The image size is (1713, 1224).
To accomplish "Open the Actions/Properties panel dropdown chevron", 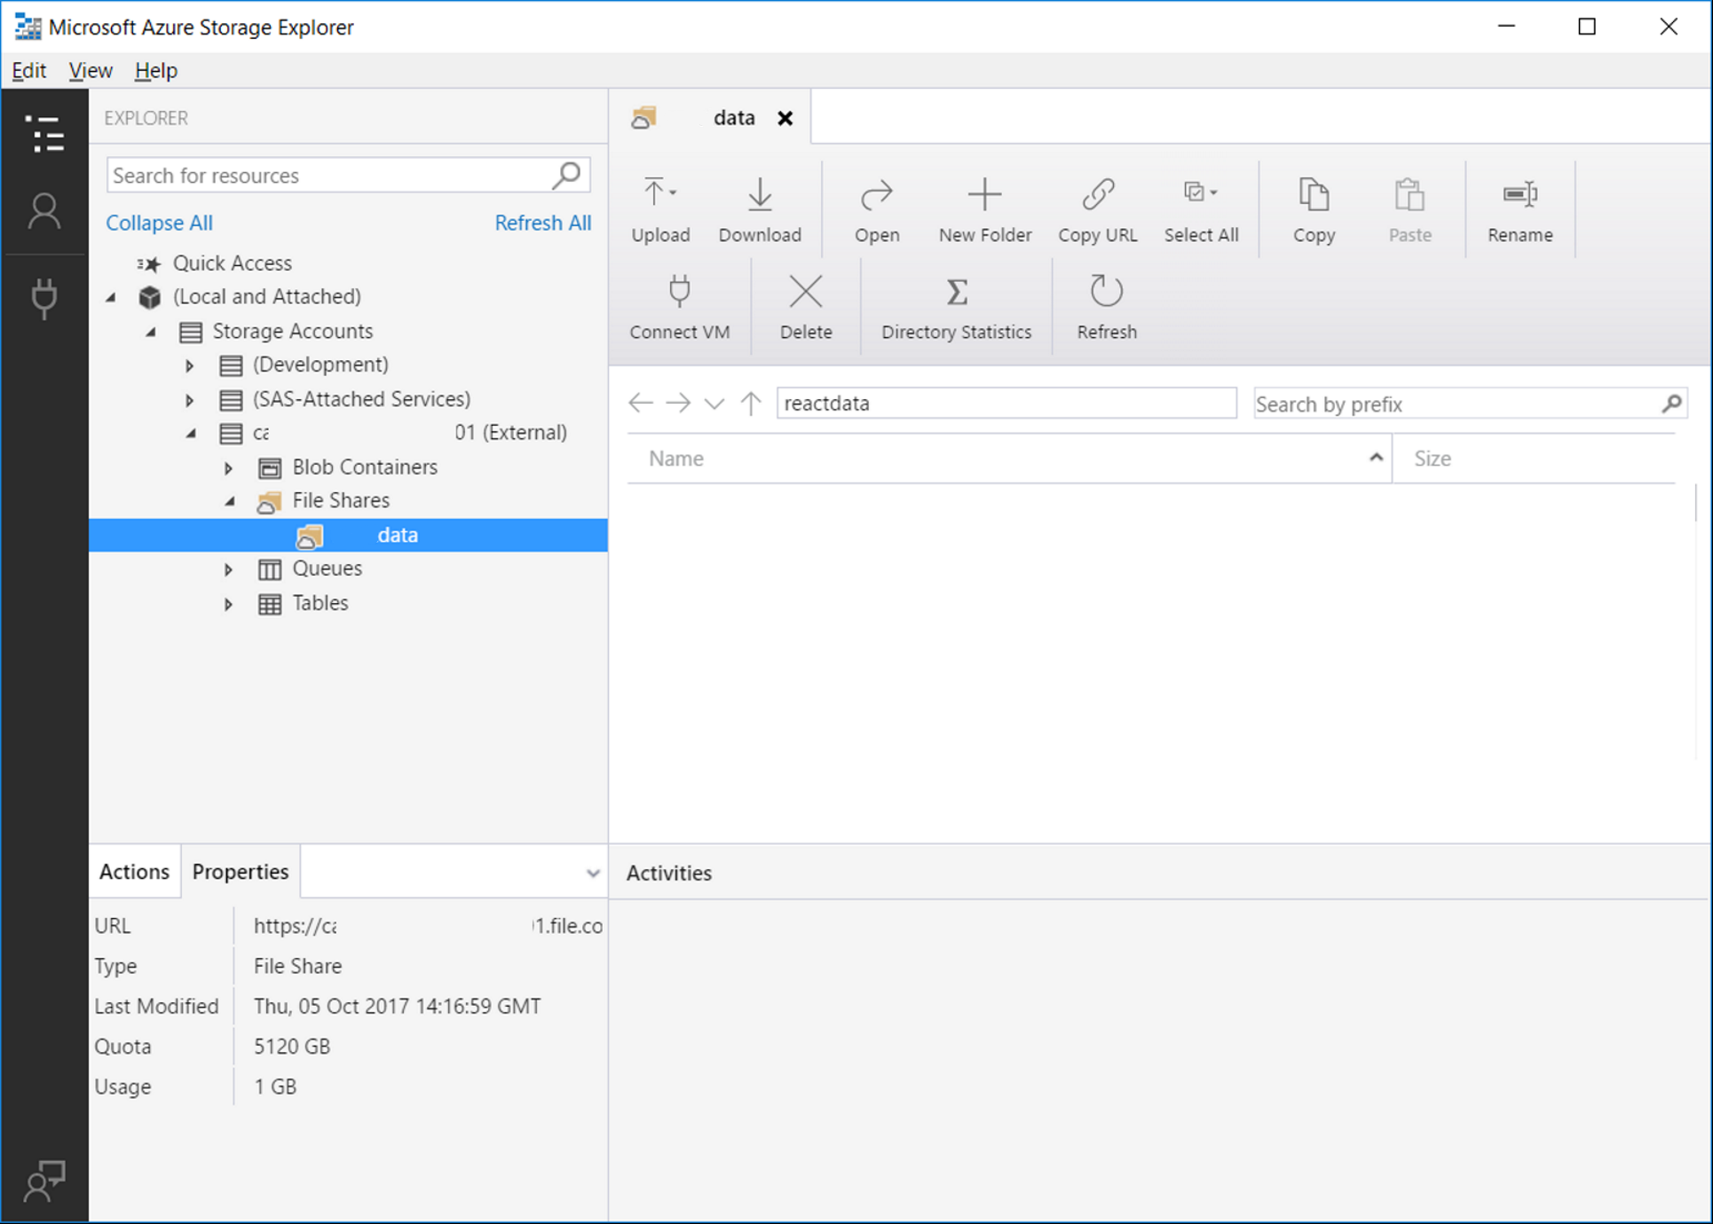I will [593, 873].
